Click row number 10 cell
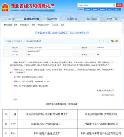 point(6,114)
